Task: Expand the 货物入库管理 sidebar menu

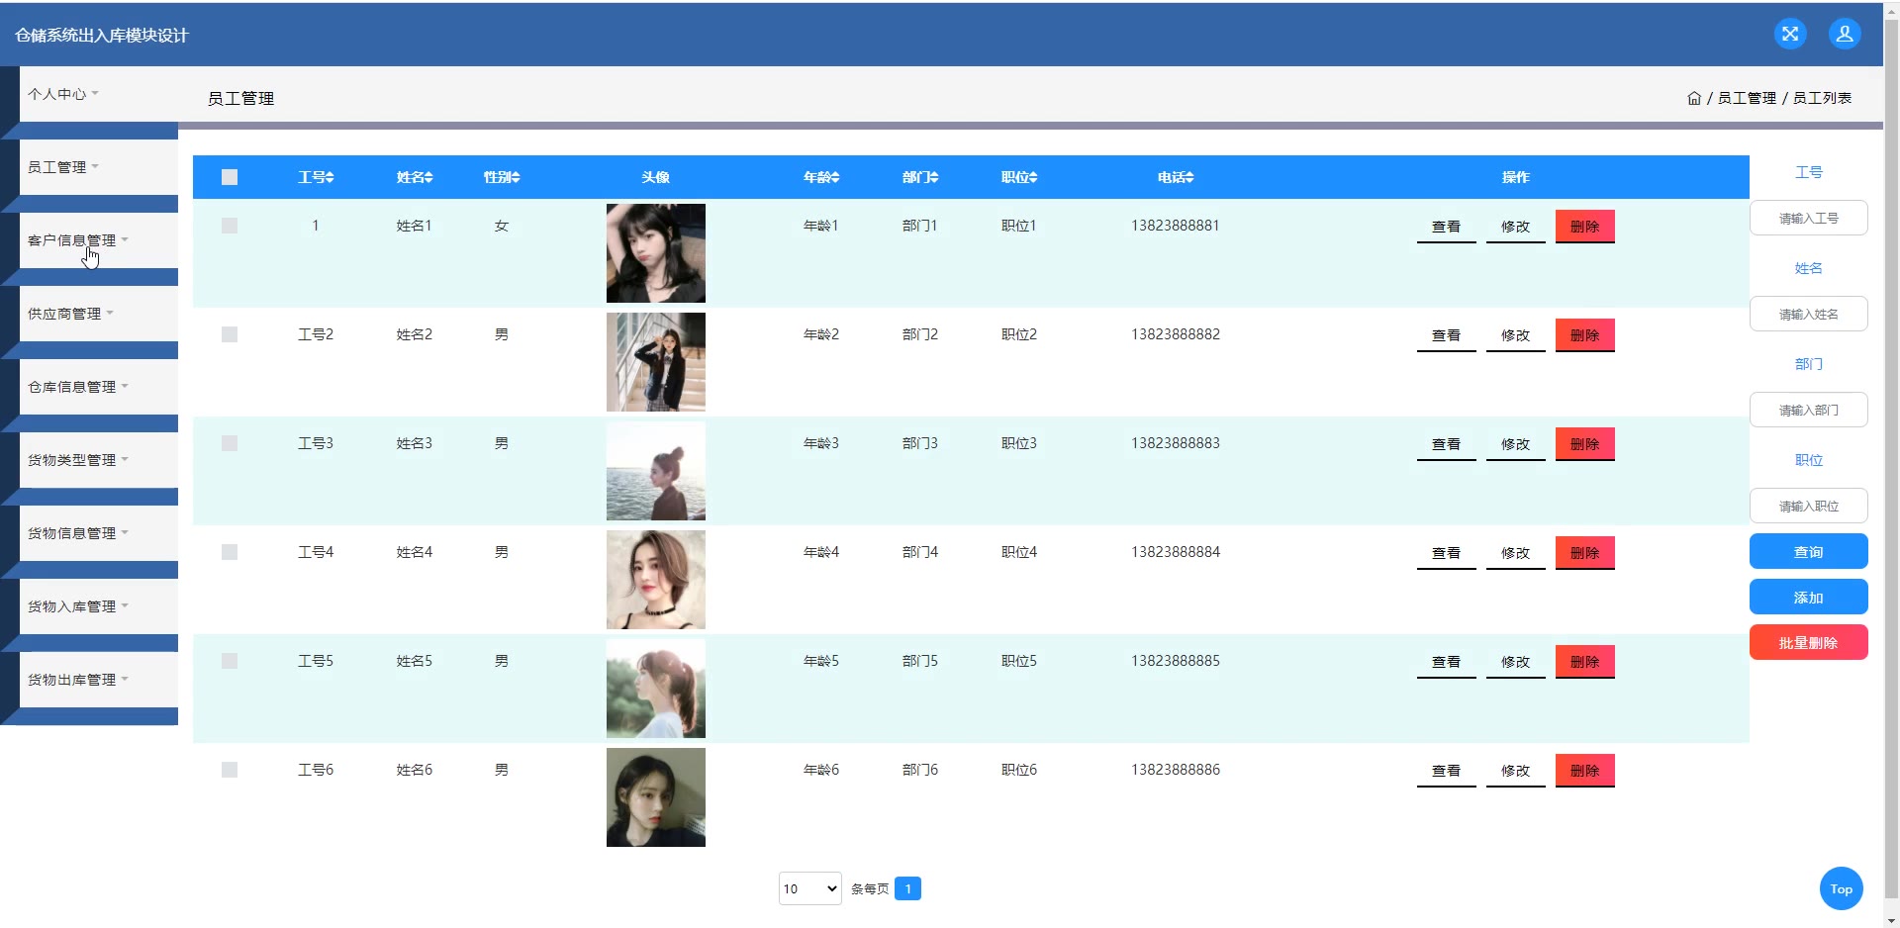Action: (77, 606)
